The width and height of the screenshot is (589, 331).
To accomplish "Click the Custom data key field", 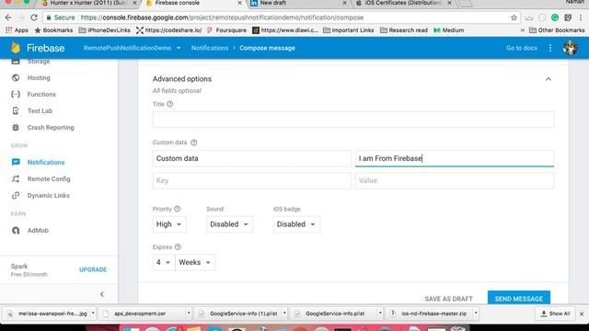I will click(252, 158).
